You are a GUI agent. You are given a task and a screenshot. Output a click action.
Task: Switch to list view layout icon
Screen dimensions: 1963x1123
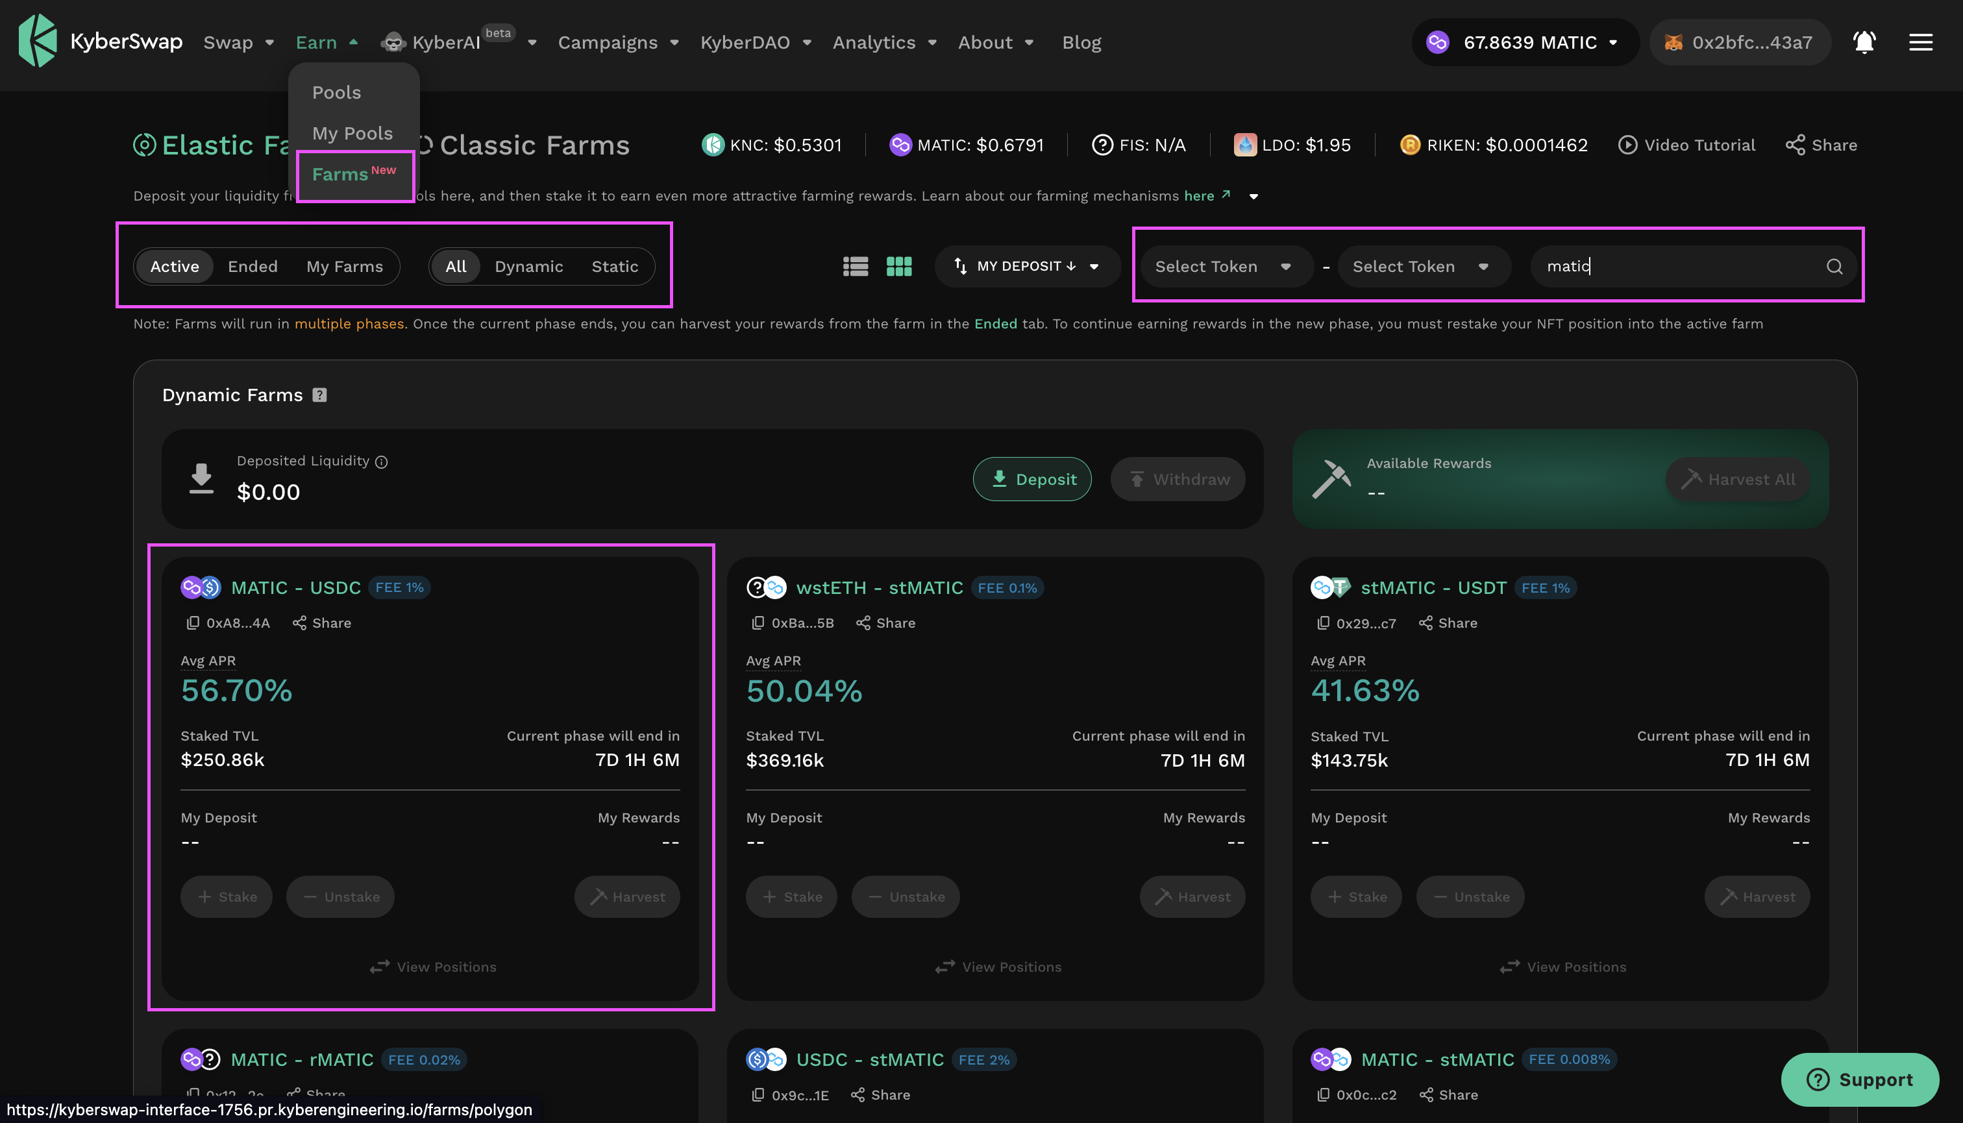pyautogui.click(x=856, y=266)
